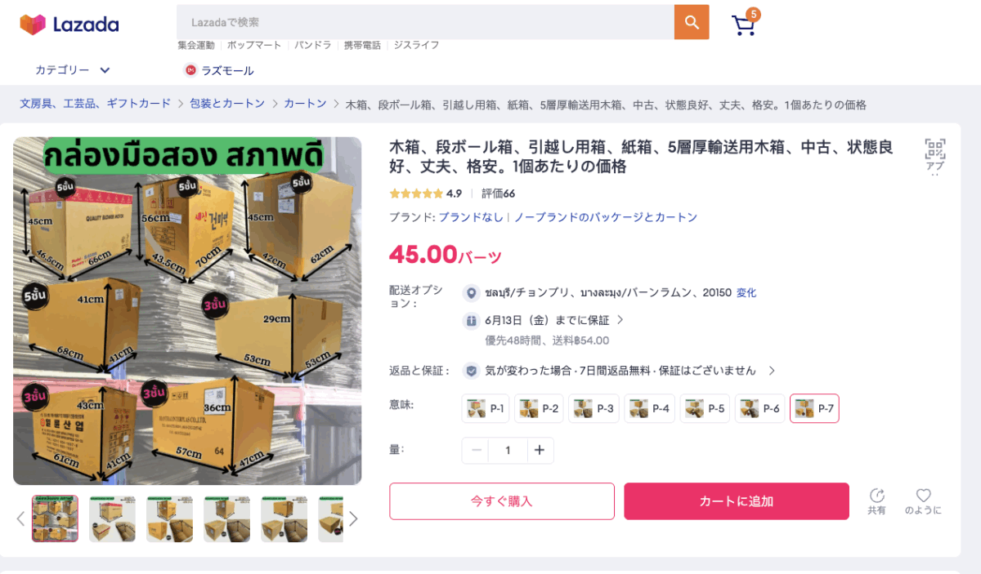Expand the returns and warranty chevron
The image size is (981, 574).
(x=771, y=371)
